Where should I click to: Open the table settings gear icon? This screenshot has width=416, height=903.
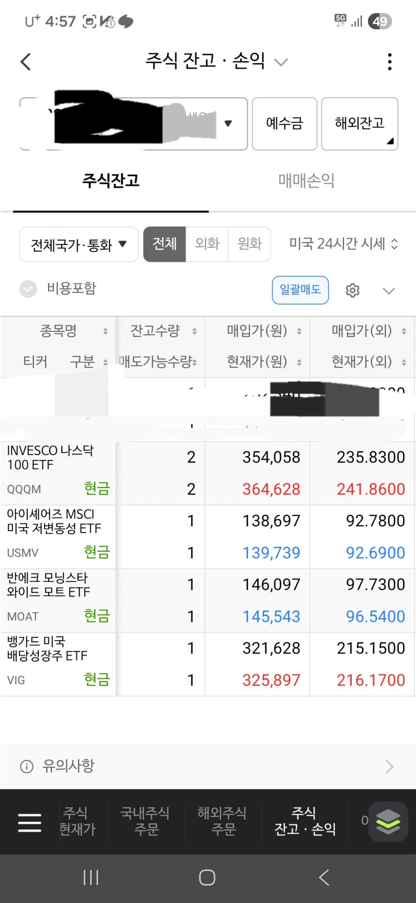point(352,290)
